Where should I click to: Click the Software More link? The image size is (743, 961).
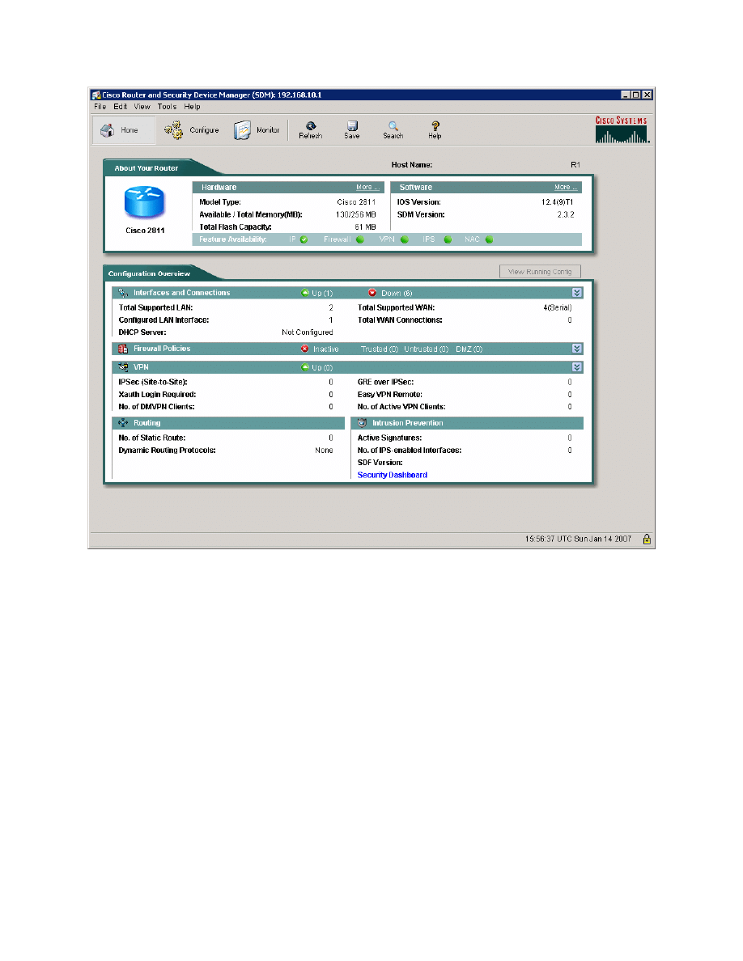click(x=566, y=188)
